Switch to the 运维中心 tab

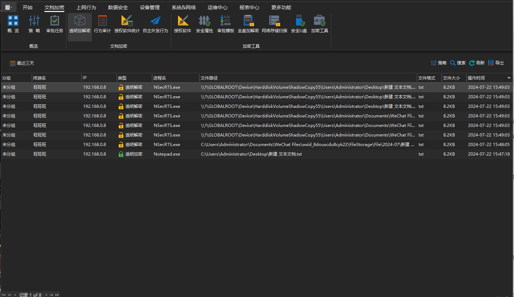click(x=218, y=7)
